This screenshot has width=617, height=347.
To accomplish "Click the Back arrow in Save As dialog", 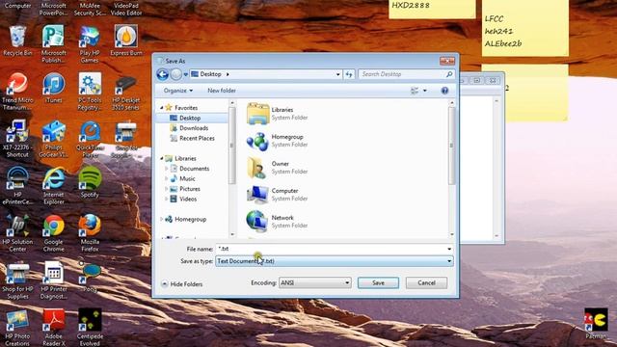I will [x=163, y=74].
